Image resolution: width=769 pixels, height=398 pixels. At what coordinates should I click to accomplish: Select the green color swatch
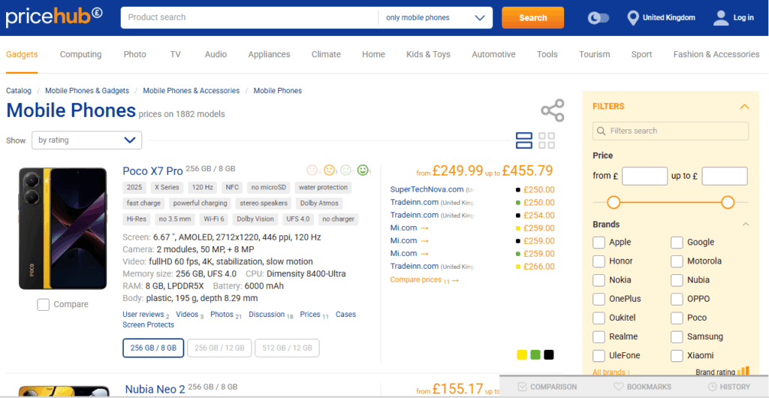point(535,355)
